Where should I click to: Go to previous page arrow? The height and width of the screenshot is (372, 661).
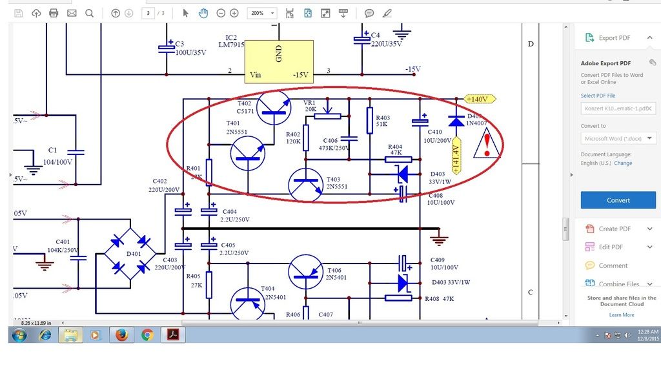coord(116,14)
